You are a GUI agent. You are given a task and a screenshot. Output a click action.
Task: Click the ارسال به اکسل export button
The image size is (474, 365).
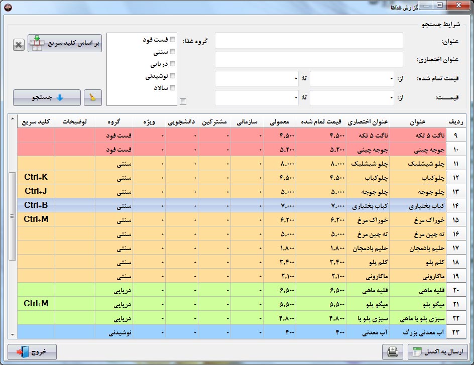pyautogui.click(x=437, y=352)
